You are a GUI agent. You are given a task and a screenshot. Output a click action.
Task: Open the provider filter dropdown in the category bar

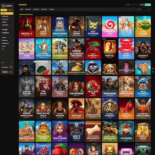[142, 9]
